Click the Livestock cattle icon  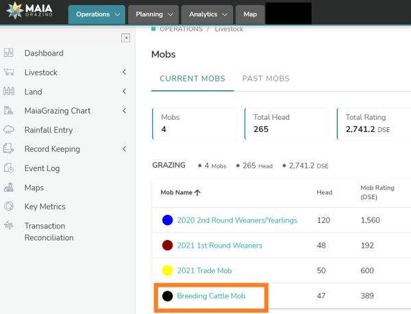9,73
